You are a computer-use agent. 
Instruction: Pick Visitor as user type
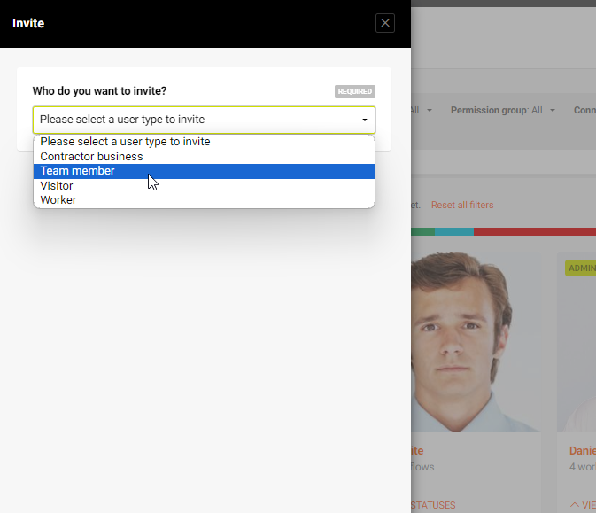coord(204,185)
